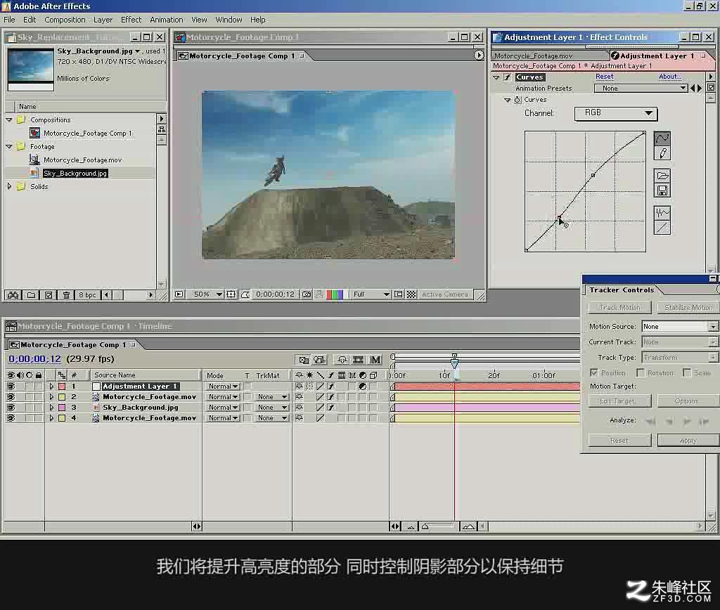Expand Adjustment Layer 1 properties in Timeline
This screenshot has width=720, height=610.
tap(51, 387)
